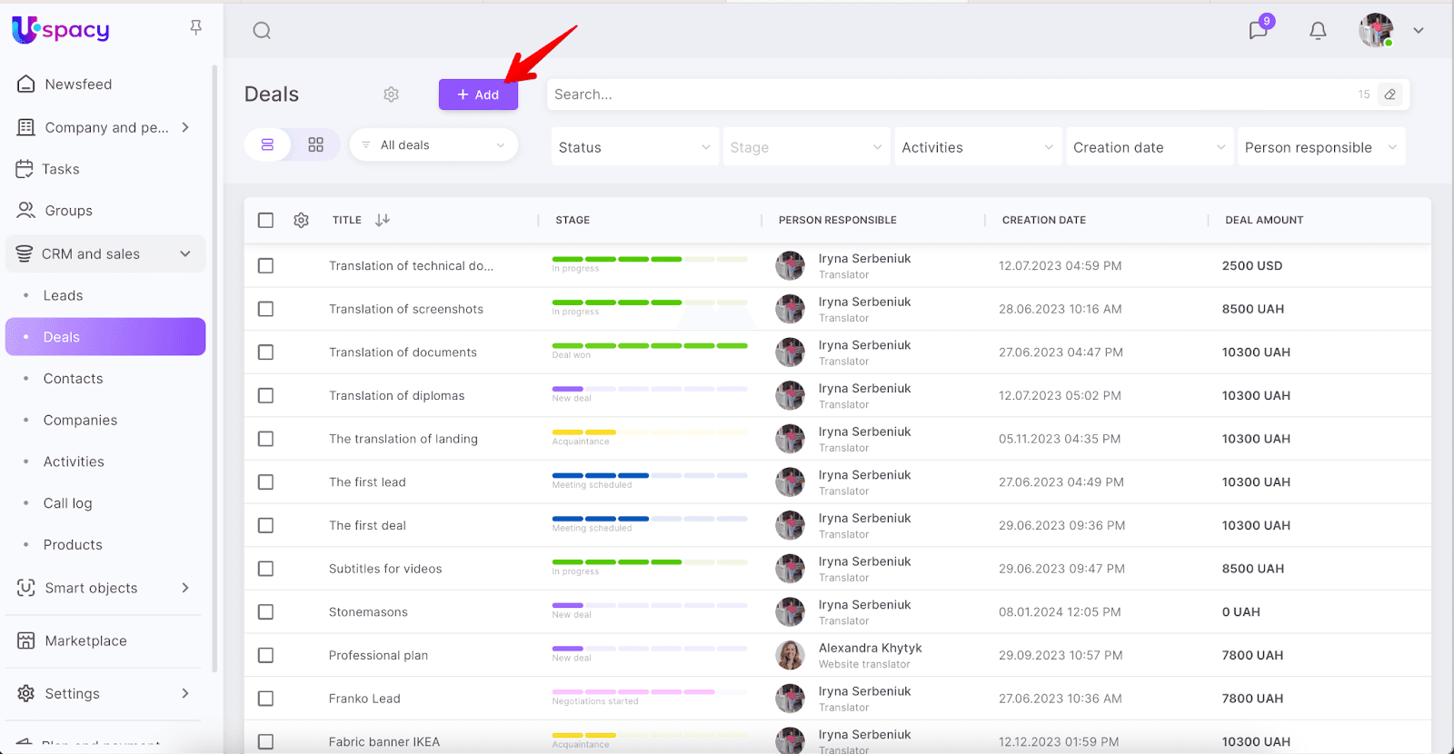
Task: Pin the sidebar using the pin icon
Action: click(195, 28)
